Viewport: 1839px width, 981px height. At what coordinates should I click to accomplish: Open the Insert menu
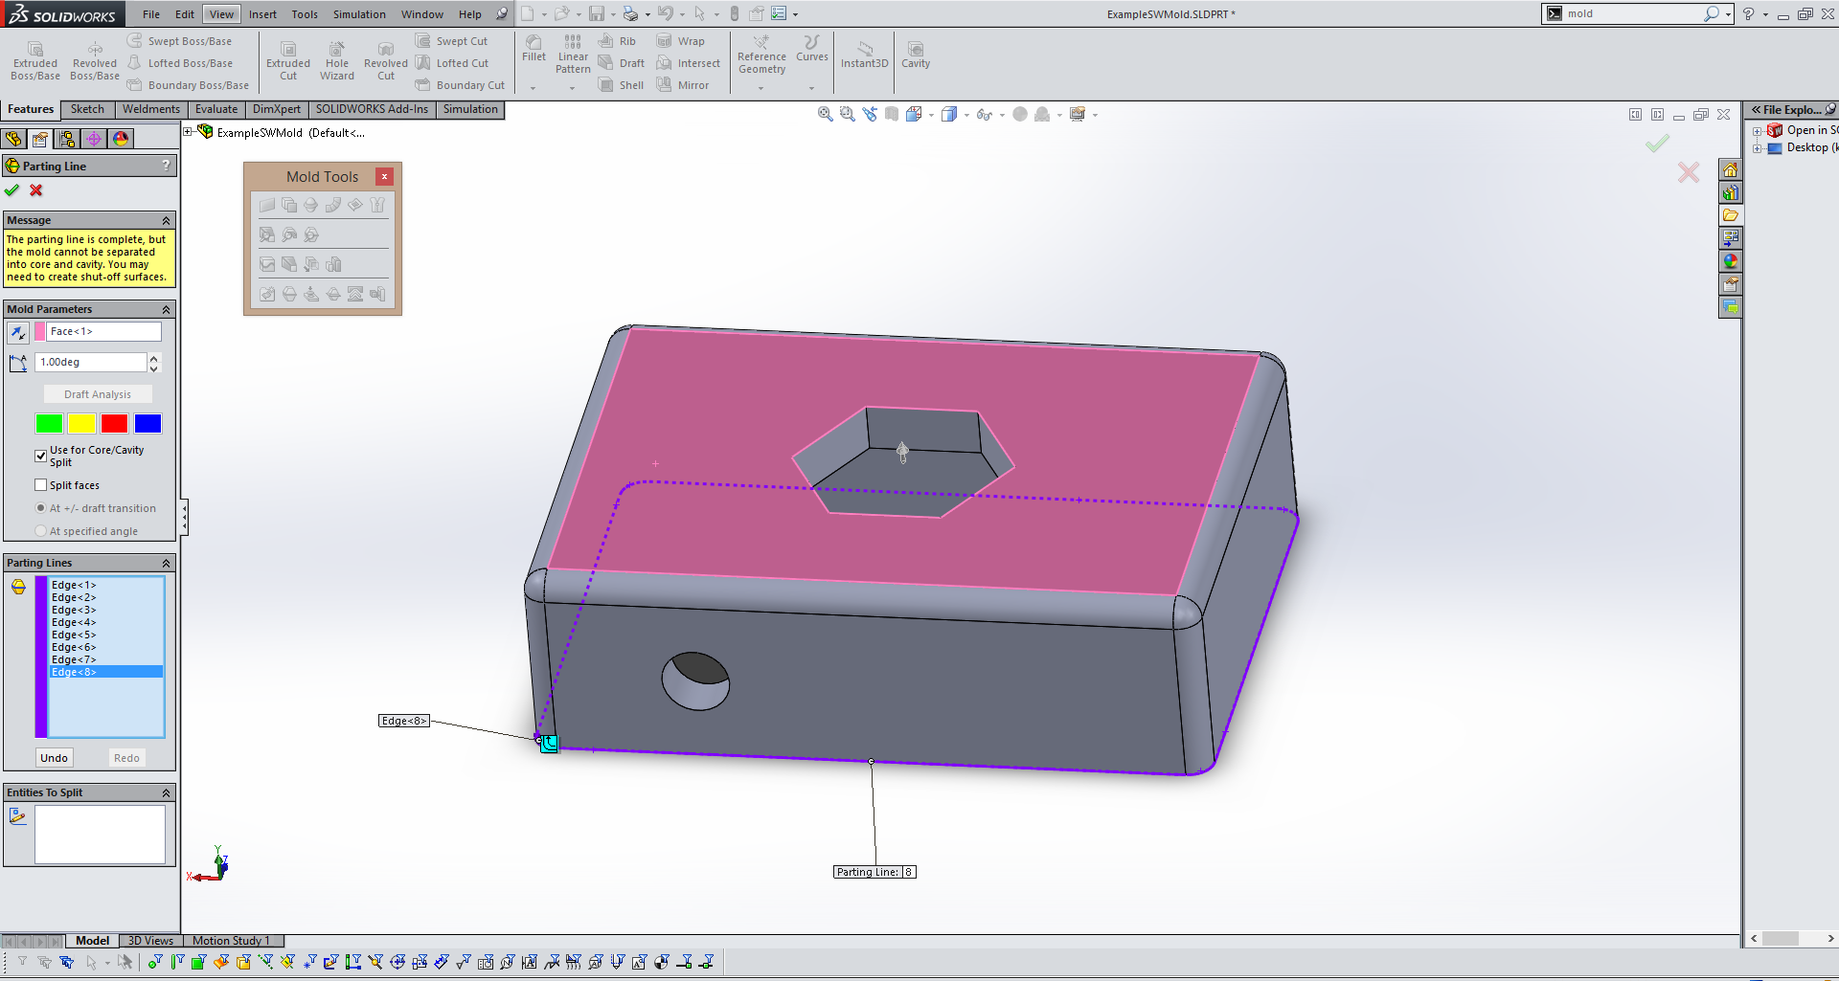[262, 14]
